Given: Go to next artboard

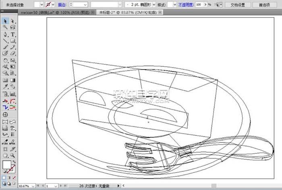Looking at the screenshot, I should tap(60, 186).
